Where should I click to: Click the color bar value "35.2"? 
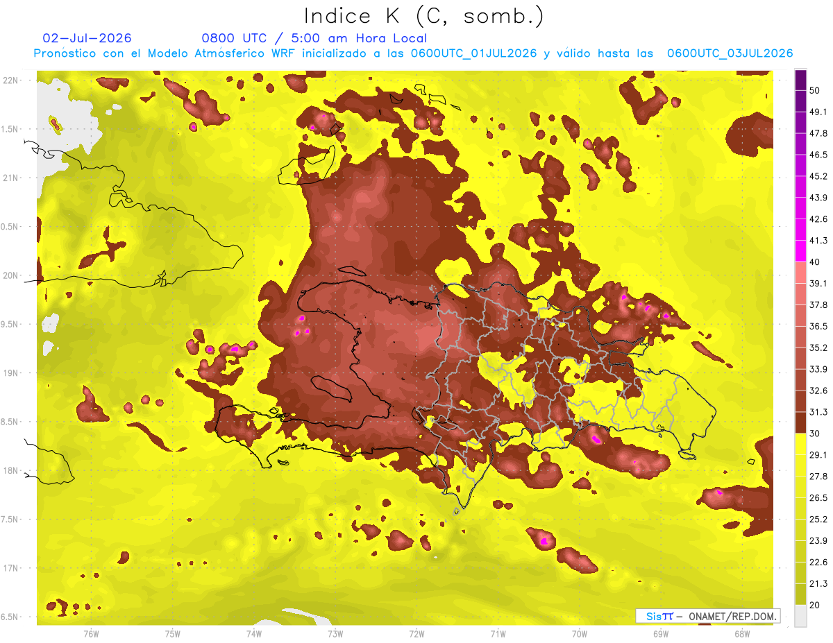pyautogui.click(x=818, y=348)
